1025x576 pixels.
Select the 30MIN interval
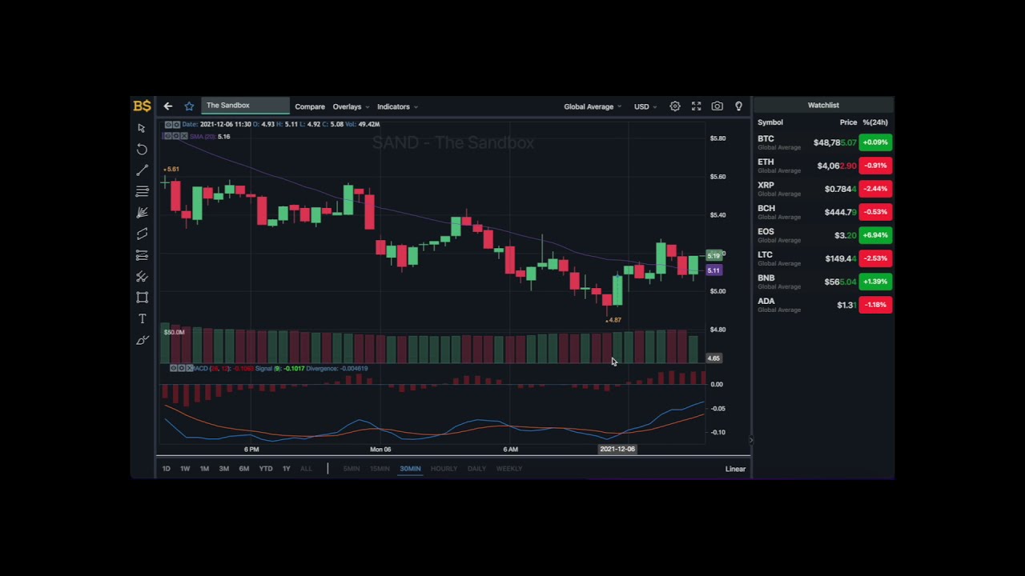(410, 469)
